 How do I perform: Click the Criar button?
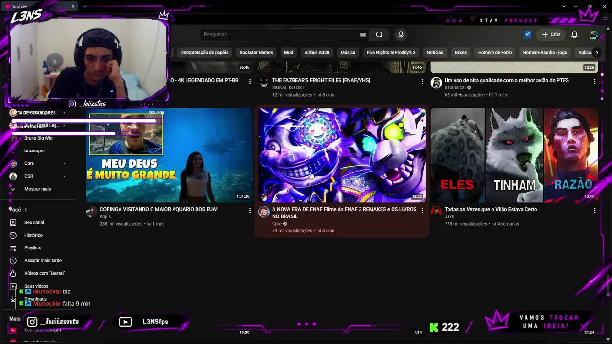click(x=551, y=34)
